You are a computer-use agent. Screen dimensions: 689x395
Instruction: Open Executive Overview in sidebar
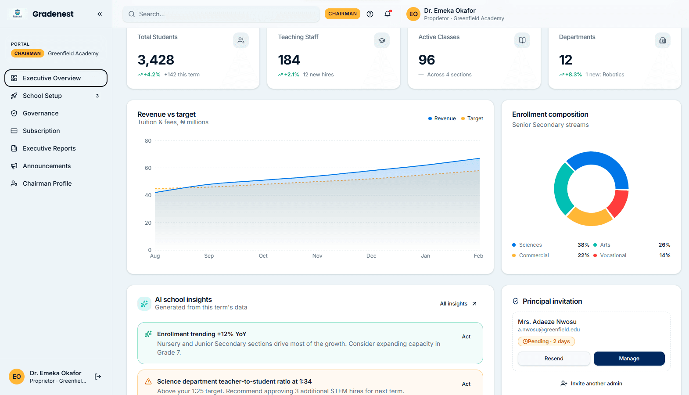point(56,78)
